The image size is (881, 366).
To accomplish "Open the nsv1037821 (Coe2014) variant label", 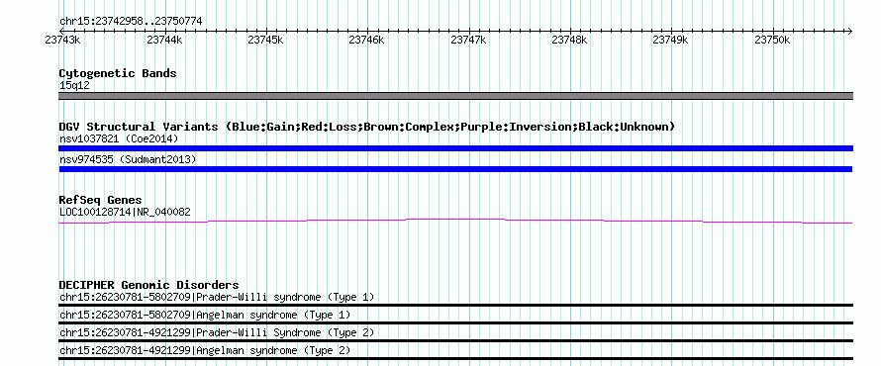I will 119,138.
